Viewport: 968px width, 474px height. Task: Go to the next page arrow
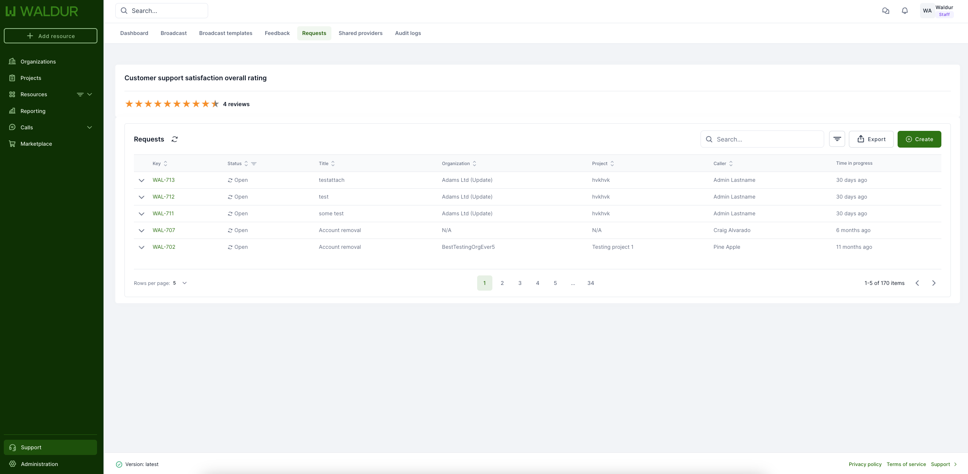tap(934, 283)
